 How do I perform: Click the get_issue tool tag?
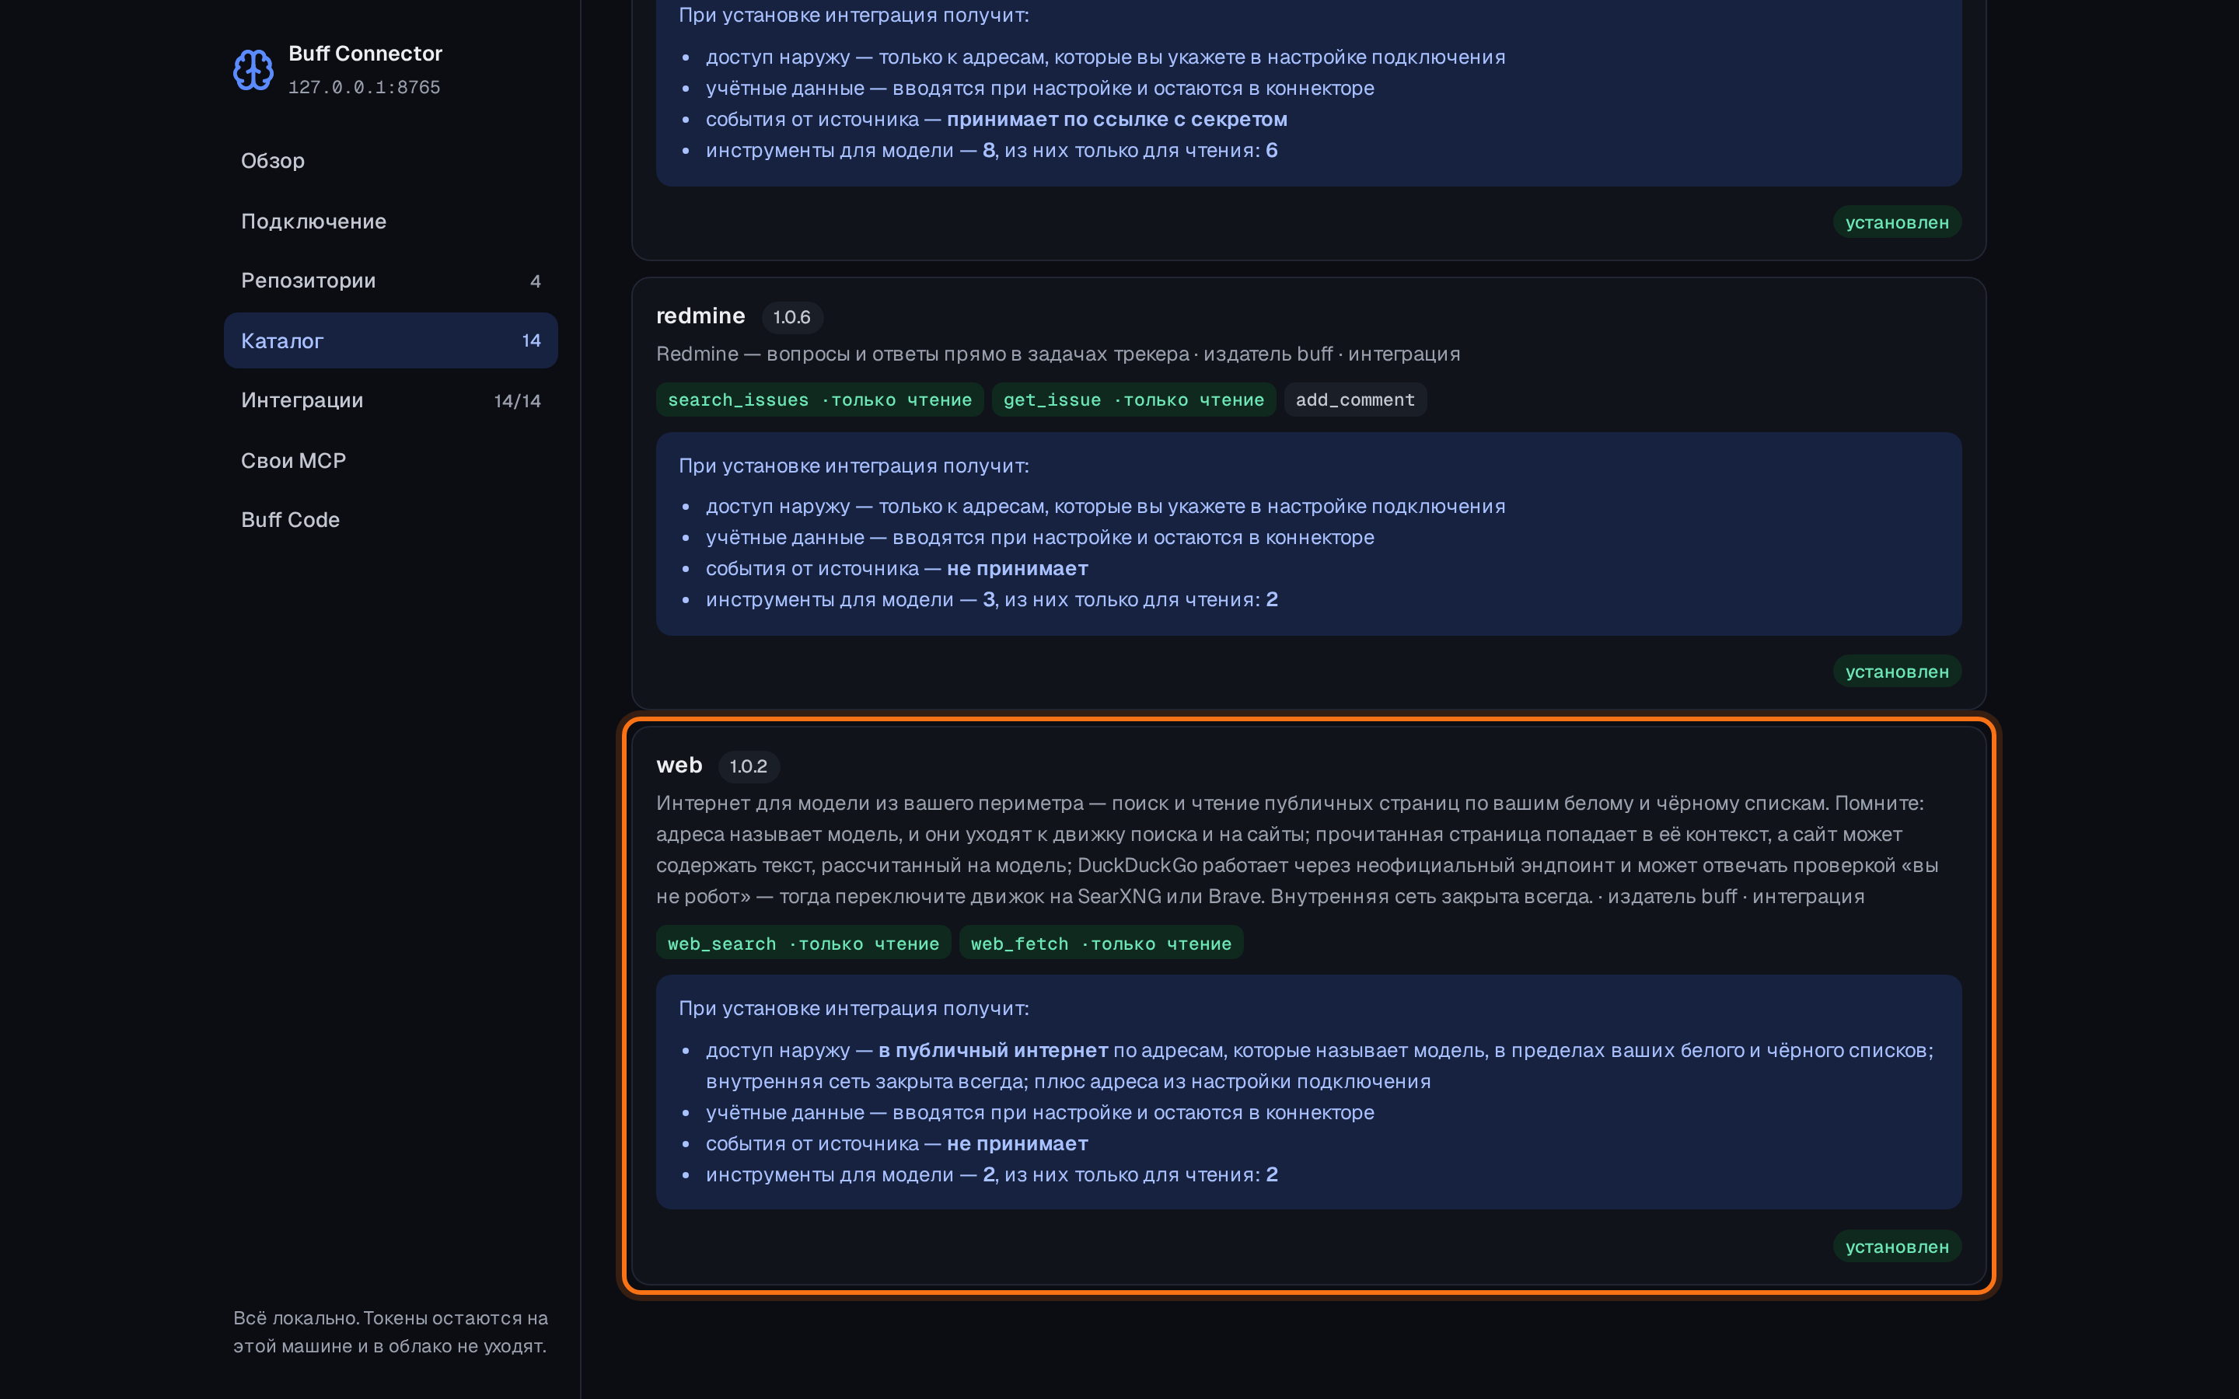tap(1133, 399)
